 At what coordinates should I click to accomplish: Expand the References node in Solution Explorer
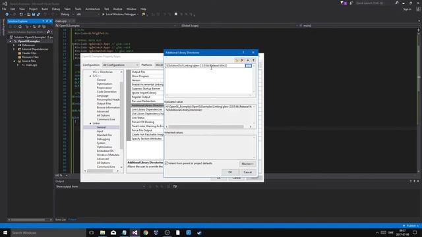pos(14,45)
